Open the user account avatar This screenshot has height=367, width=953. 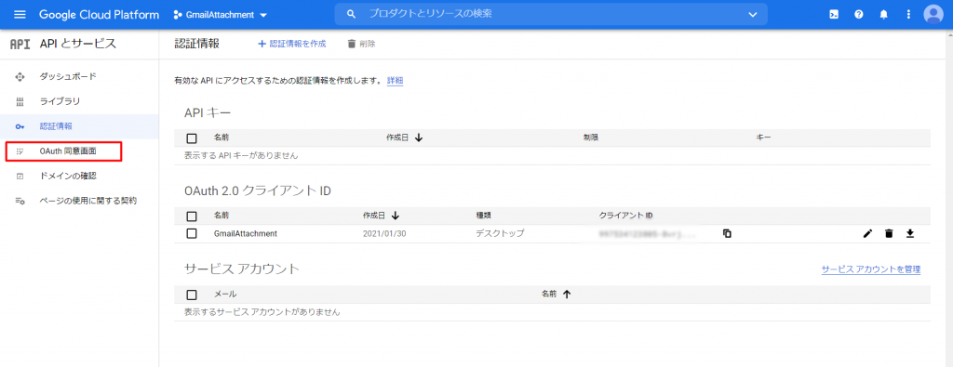click(x=933, y=15)
